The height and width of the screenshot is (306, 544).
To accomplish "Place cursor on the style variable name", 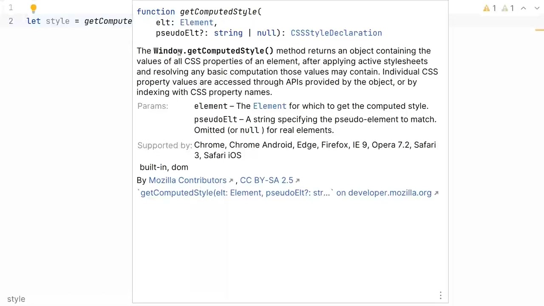I will click(57, 21).
